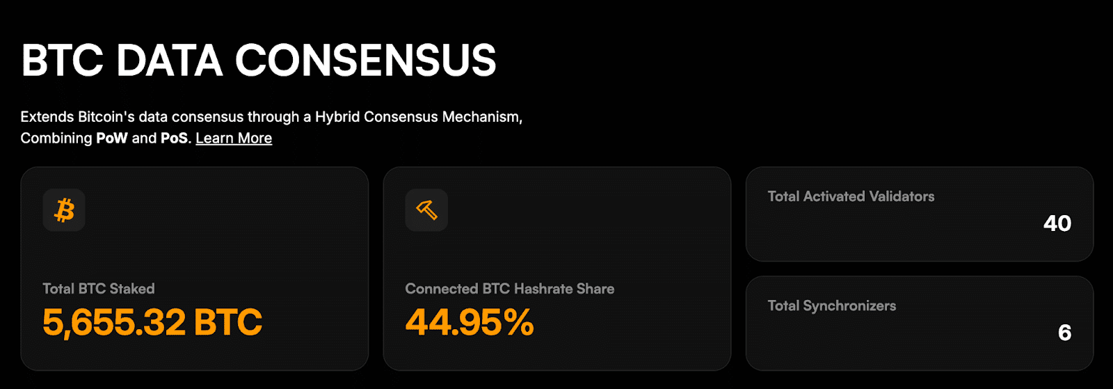Select the Connected BTC Hashrate Share card
Viewport: 1113px width, 389px height.
[557, 269]
